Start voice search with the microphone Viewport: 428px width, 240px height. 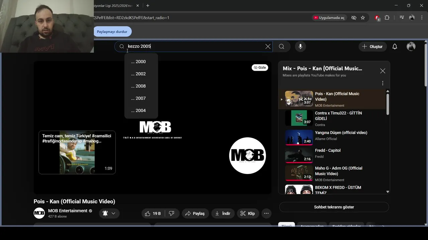pos(300,47)
